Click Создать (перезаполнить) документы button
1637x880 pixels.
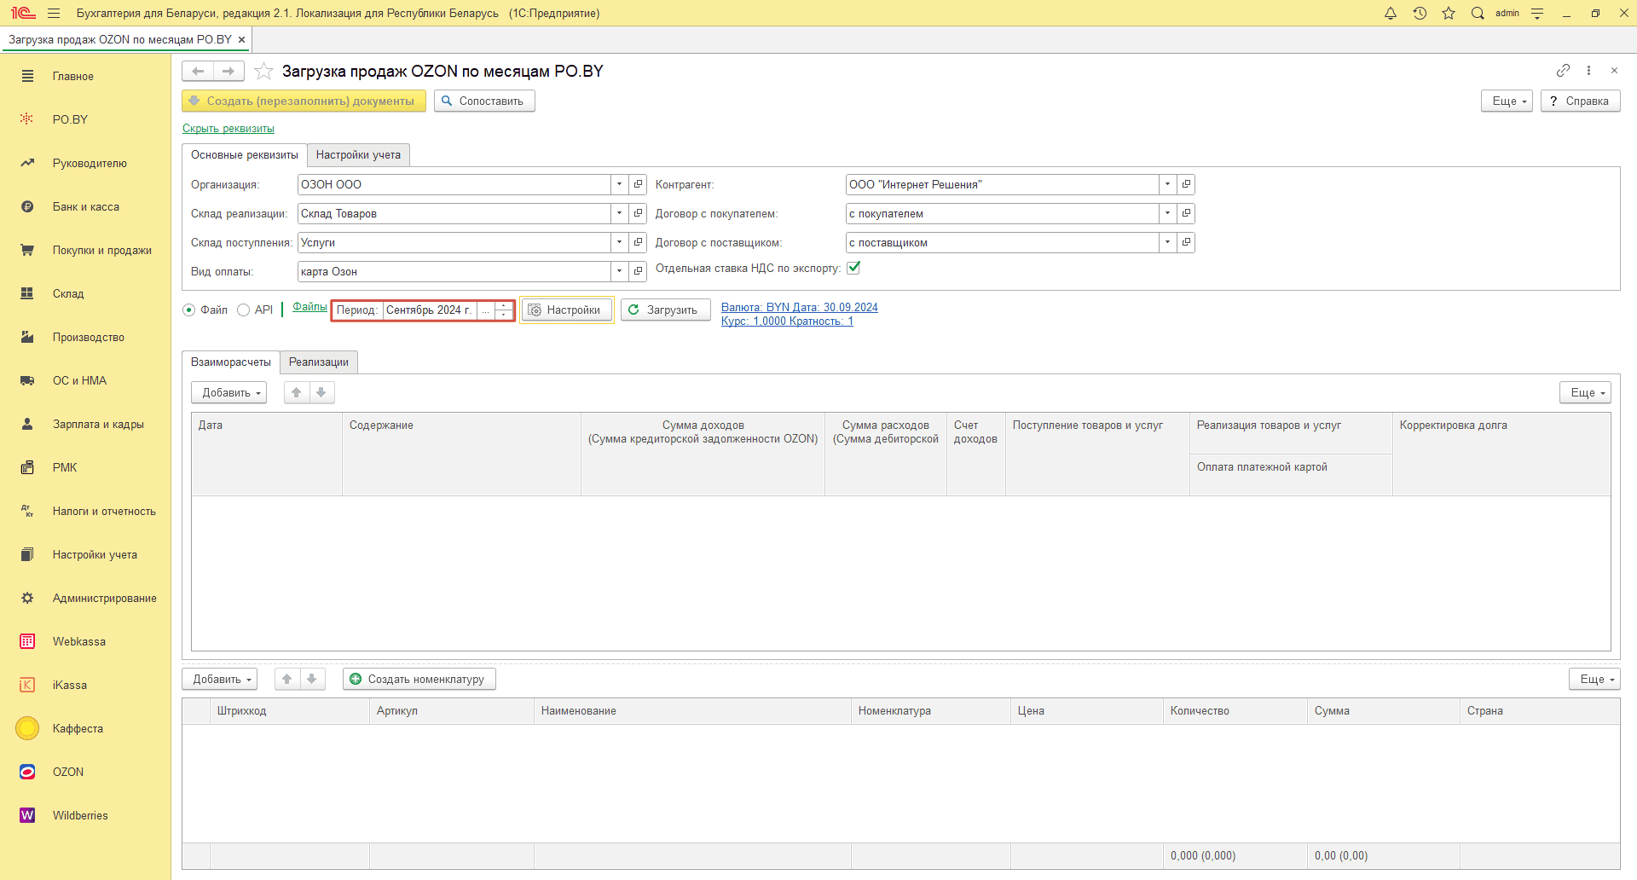click(x=304, y=101)
